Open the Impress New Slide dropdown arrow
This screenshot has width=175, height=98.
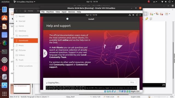154,14
